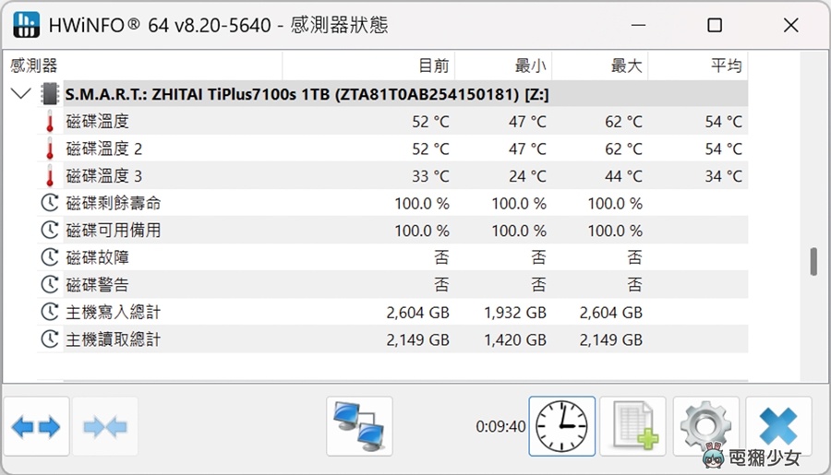Click minimum value 1,932 GB of 主機寫入總計
831x475 pixels.
tap(515, 313)
